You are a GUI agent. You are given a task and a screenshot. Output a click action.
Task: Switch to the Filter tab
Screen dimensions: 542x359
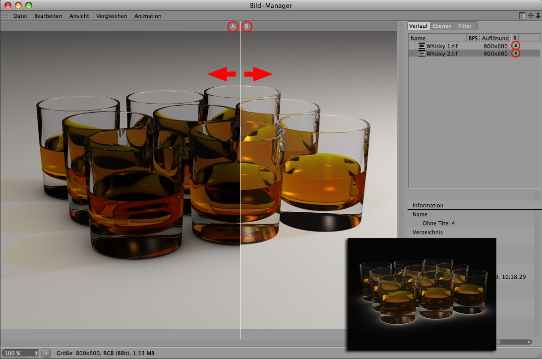click(465, 26)
